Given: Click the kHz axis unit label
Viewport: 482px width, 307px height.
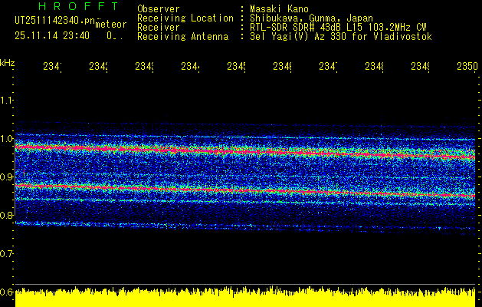Looking at the screenshot, I should (x=8, y=61).
